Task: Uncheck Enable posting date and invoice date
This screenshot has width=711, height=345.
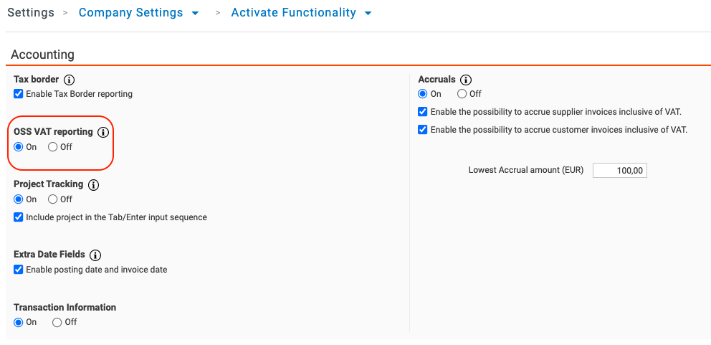Action: point(19,270)
